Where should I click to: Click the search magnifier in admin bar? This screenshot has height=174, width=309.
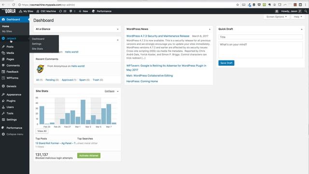306,11
